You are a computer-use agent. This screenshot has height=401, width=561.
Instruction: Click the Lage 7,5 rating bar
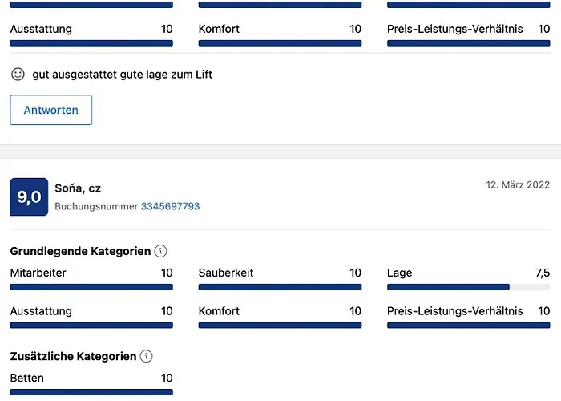(x=468, y=286)
